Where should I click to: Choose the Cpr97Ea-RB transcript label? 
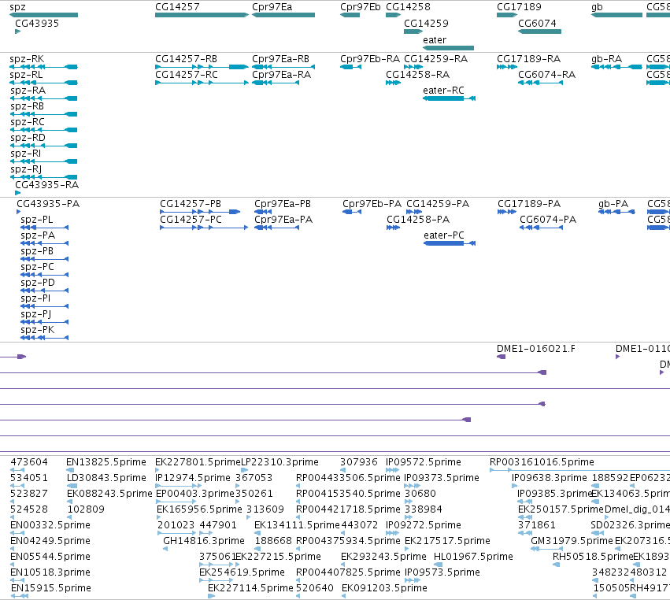click(x=281, y=59)
